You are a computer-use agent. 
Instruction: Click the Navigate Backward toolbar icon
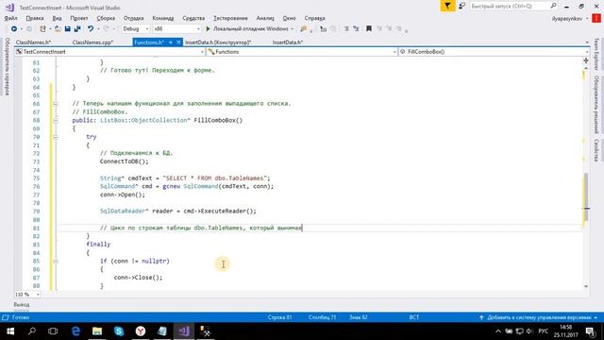coord(14,29)
